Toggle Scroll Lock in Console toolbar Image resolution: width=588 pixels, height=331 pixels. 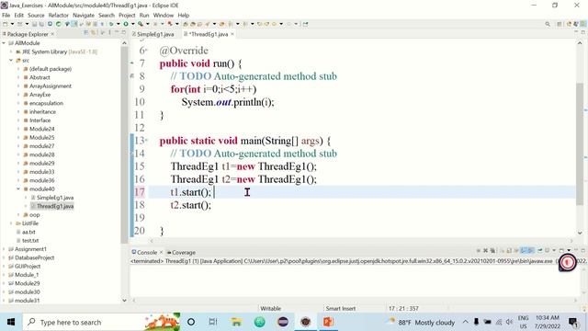[509, 250]
